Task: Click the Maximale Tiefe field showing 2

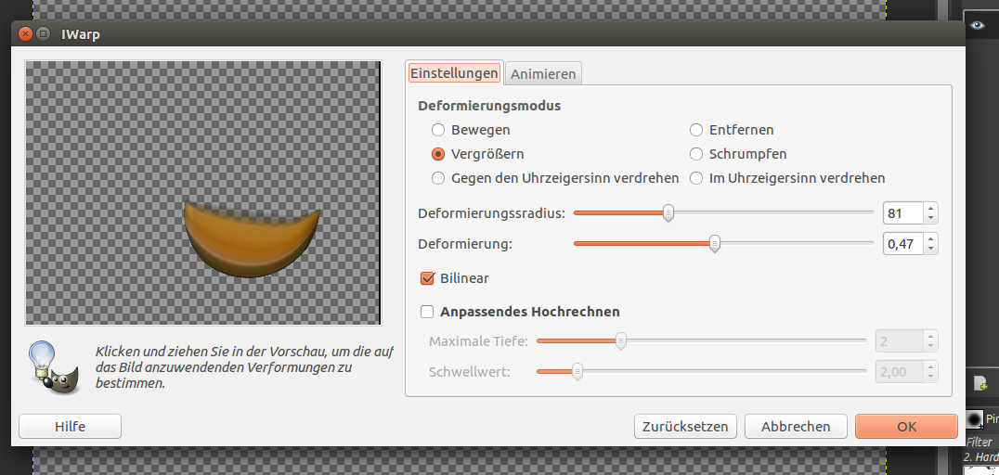Action: pyautogui.click(x=900, y=341)
